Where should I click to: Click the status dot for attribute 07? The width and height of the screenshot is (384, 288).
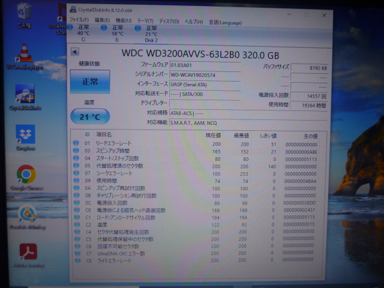tap(76, 173)
